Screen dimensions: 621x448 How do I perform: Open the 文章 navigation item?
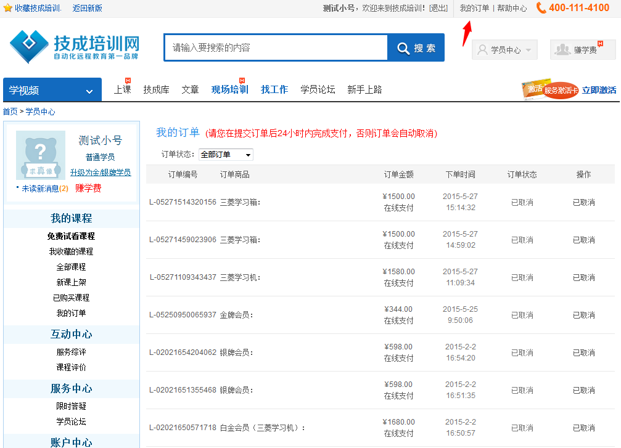(190, 89)
